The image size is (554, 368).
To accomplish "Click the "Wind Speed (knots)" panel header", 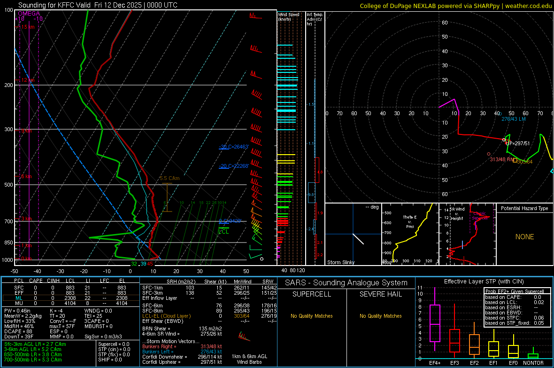I will tap(289, 16).
